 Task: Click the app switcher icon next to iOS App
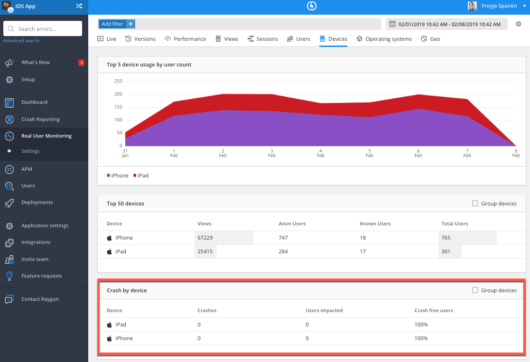click(x=79, y=7)
